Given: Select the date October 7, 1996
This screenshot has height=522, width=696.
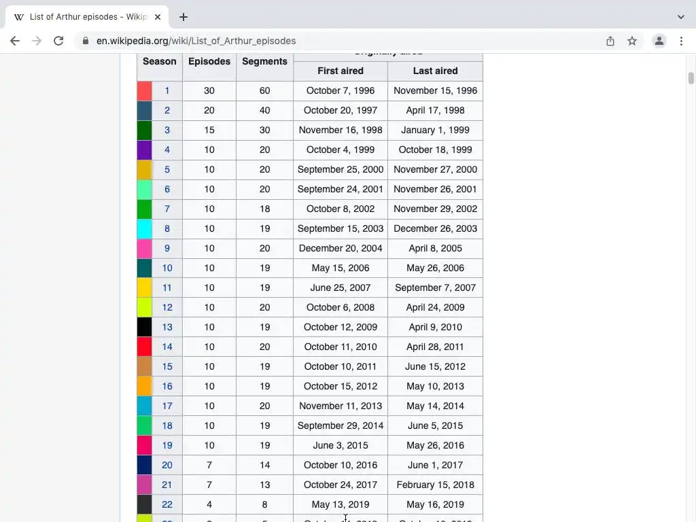Looking at the screenshot, I should pos(341,90).
